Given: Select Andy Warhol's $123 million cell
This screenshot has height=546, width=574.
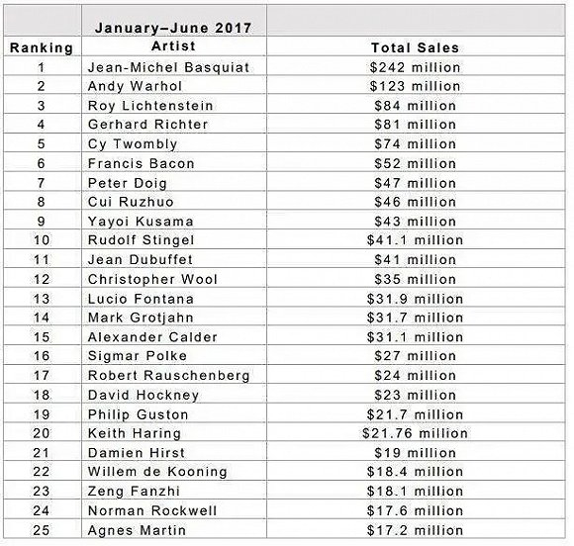Looking at the screenshot, I should click(416, 85).
